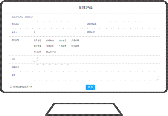
Task: Pick the 工程监理 project type option
Action: pos(63,46)
